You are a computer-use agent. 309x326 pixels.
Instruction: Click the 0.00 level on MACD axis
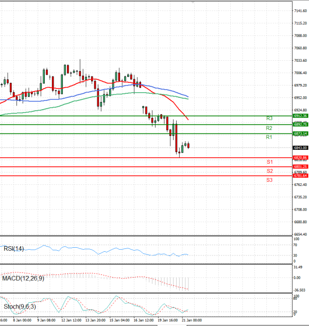coord(297,278)
